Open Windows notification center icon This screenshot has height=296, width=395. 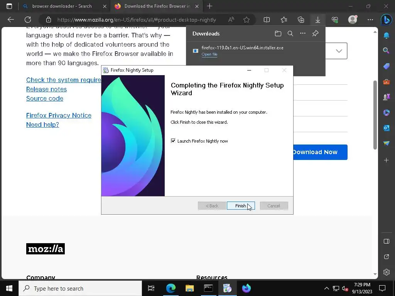coord(382,288)
